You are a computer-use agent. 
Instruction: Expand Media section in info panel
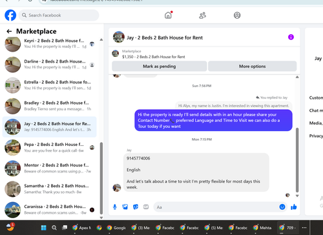316,123
